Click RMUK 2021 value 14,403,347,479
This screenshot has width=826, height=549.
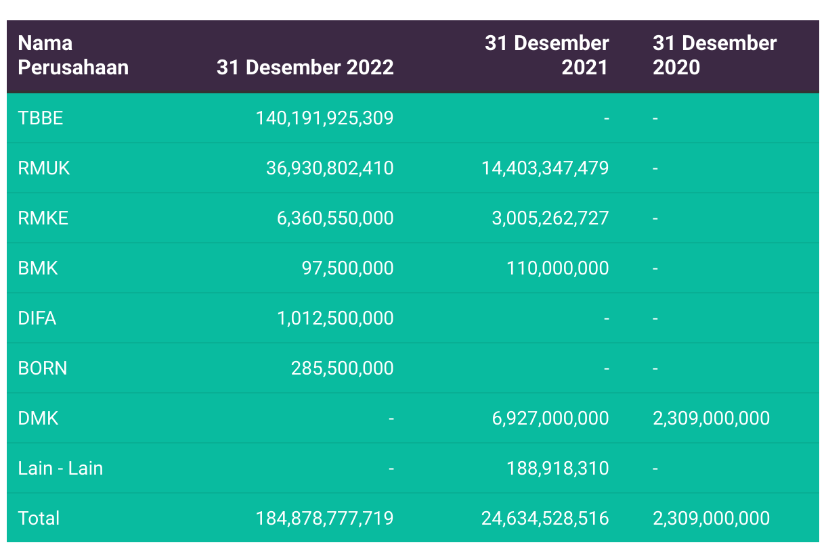coord(545,168)
